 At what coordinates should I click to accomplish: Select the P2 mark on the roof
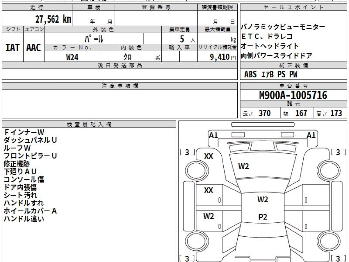pos(263,217)
